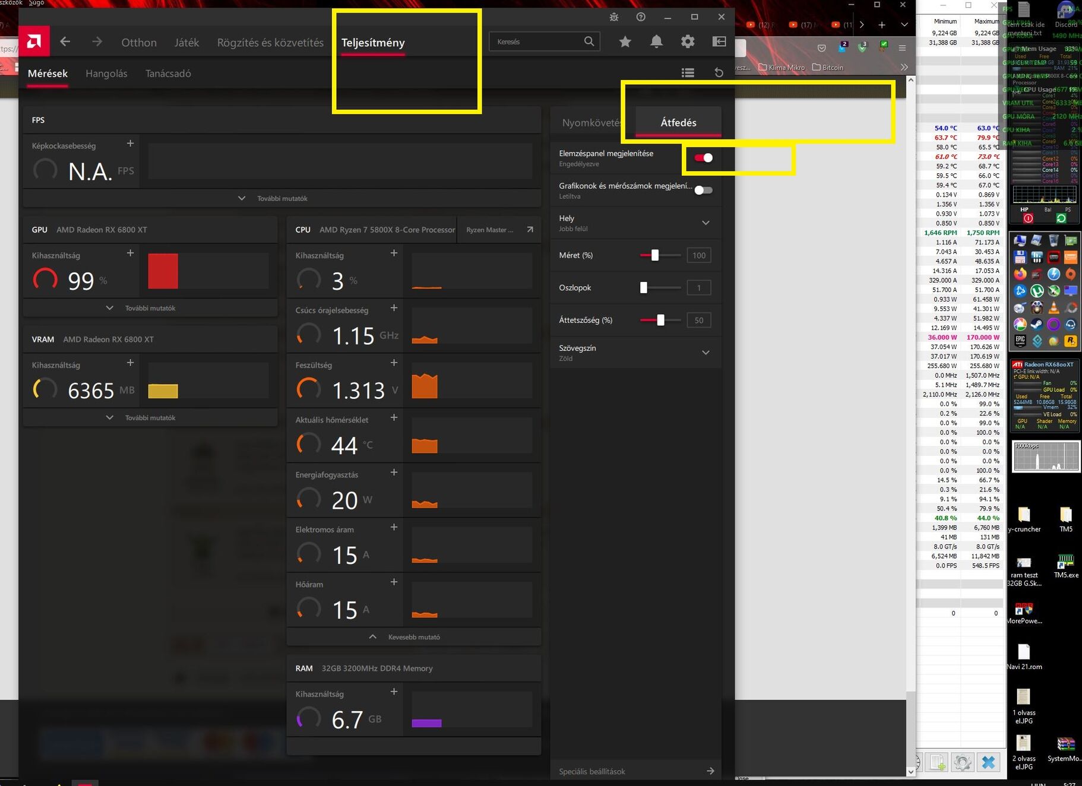Add Képkockasebesség metric with its plus icon
Image resolution: width=1082 pixels, height=786 pixels.
click(x=130, y=144)
